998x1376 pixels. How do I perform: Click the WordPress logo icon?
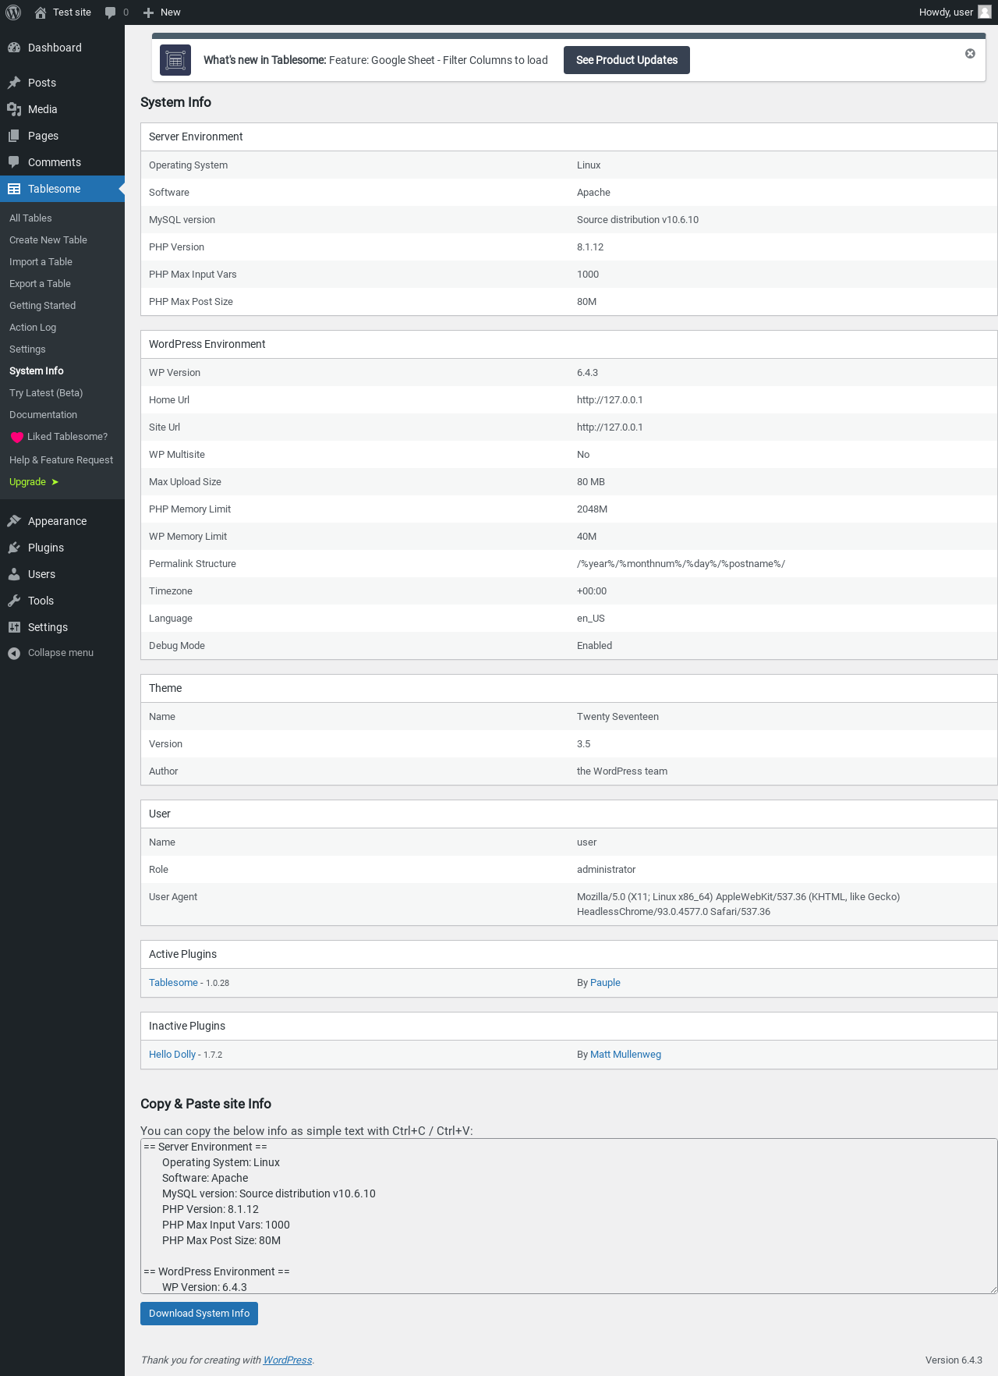(13, 12)
